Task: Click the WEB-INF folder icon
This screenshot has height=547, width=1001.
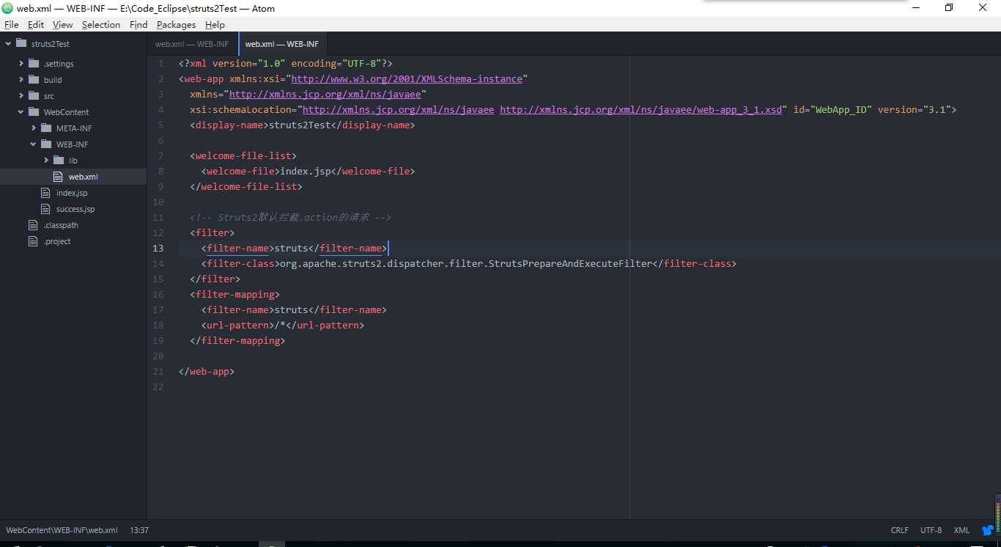Action: pyautogui.click(x=46, y=144)
